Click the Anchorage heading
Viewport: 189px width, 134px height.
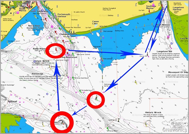pos(37,74)
